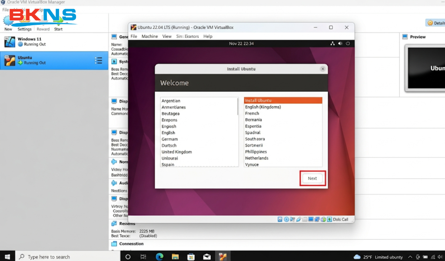Select United Kingdom in the left list
This screenshot has width=445, height=261.
click(176, 152)
